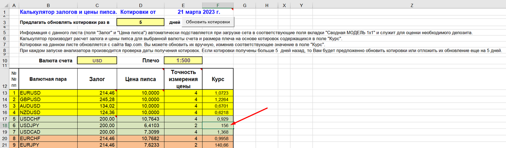Image resolution: width=506 pixels, height=148 pixels.
Task: Click the 'Предлагать обновлять котировки раз в' label
Action: pos(65,22)
